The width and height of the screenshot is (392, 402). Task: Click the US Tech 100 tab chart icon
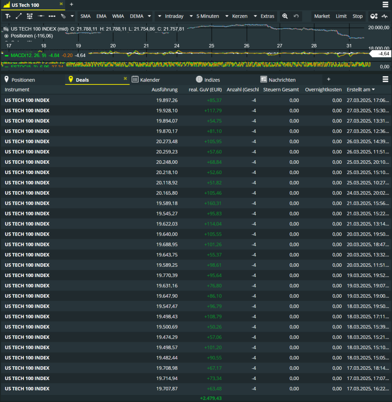click(6, 5)
